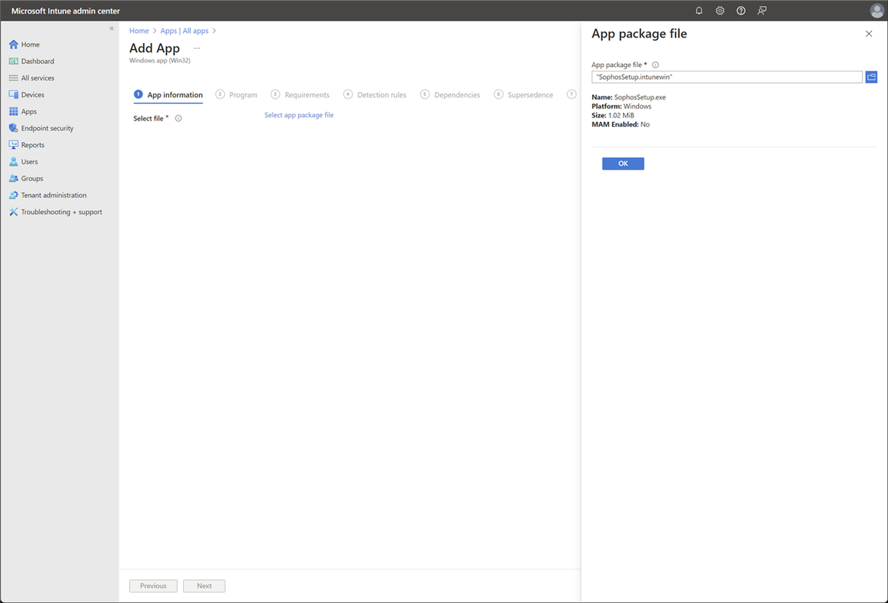Click the Name: SophosSetup.exe text
This screenshot has height=603, width=888.
click(628, 97)
